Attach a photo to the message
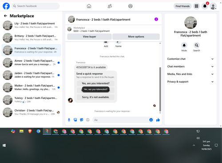This screenshot has width=222, height=163. click(75, 120)
